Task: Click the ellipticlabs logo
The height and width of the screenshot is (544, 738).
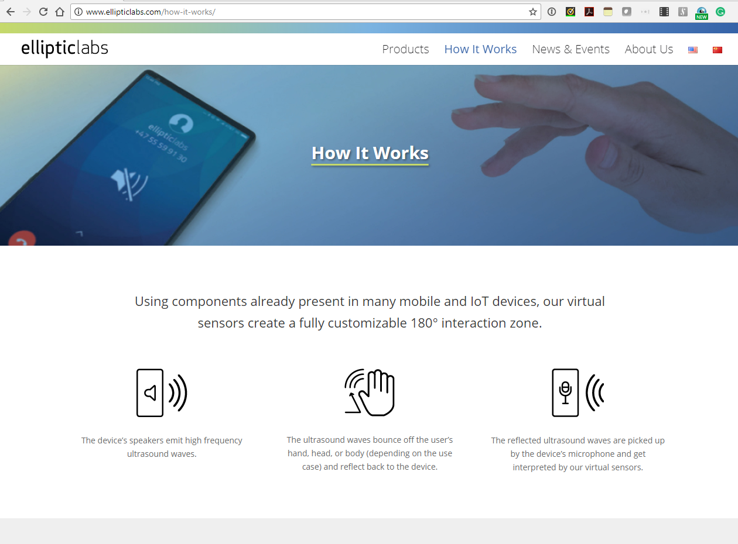Action: [x=64, y=48]
